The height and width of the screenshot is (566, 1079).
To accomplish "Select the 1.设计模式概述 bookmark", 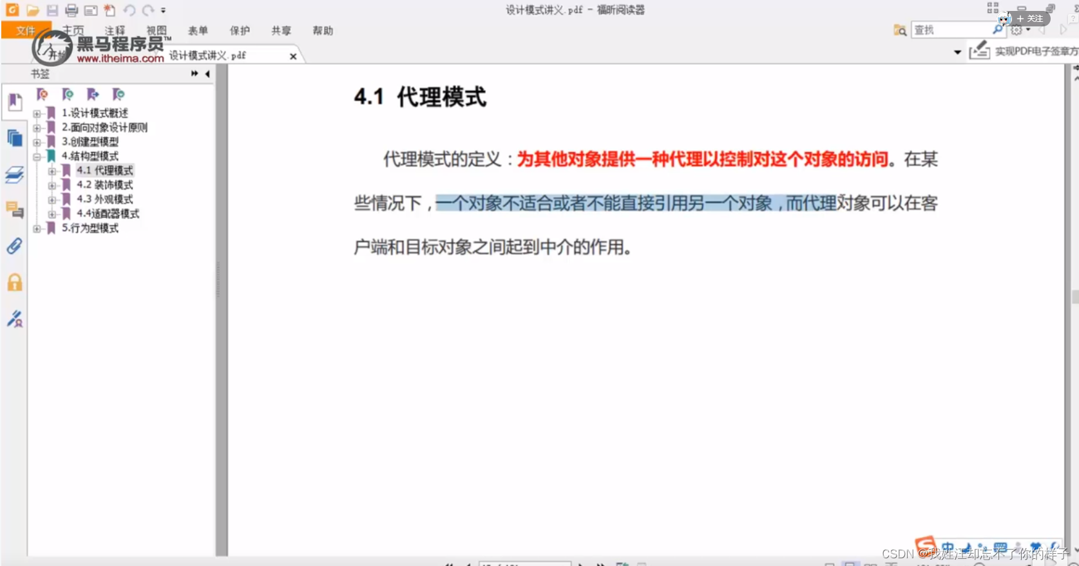I will pyautogui.click(x=95, y=113).
